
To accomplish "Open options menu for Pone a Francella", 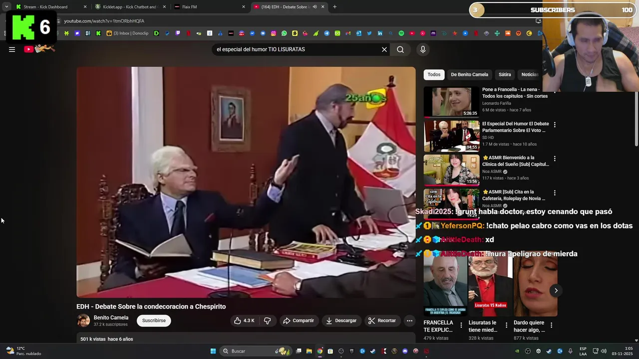I will tap(554, 91).
